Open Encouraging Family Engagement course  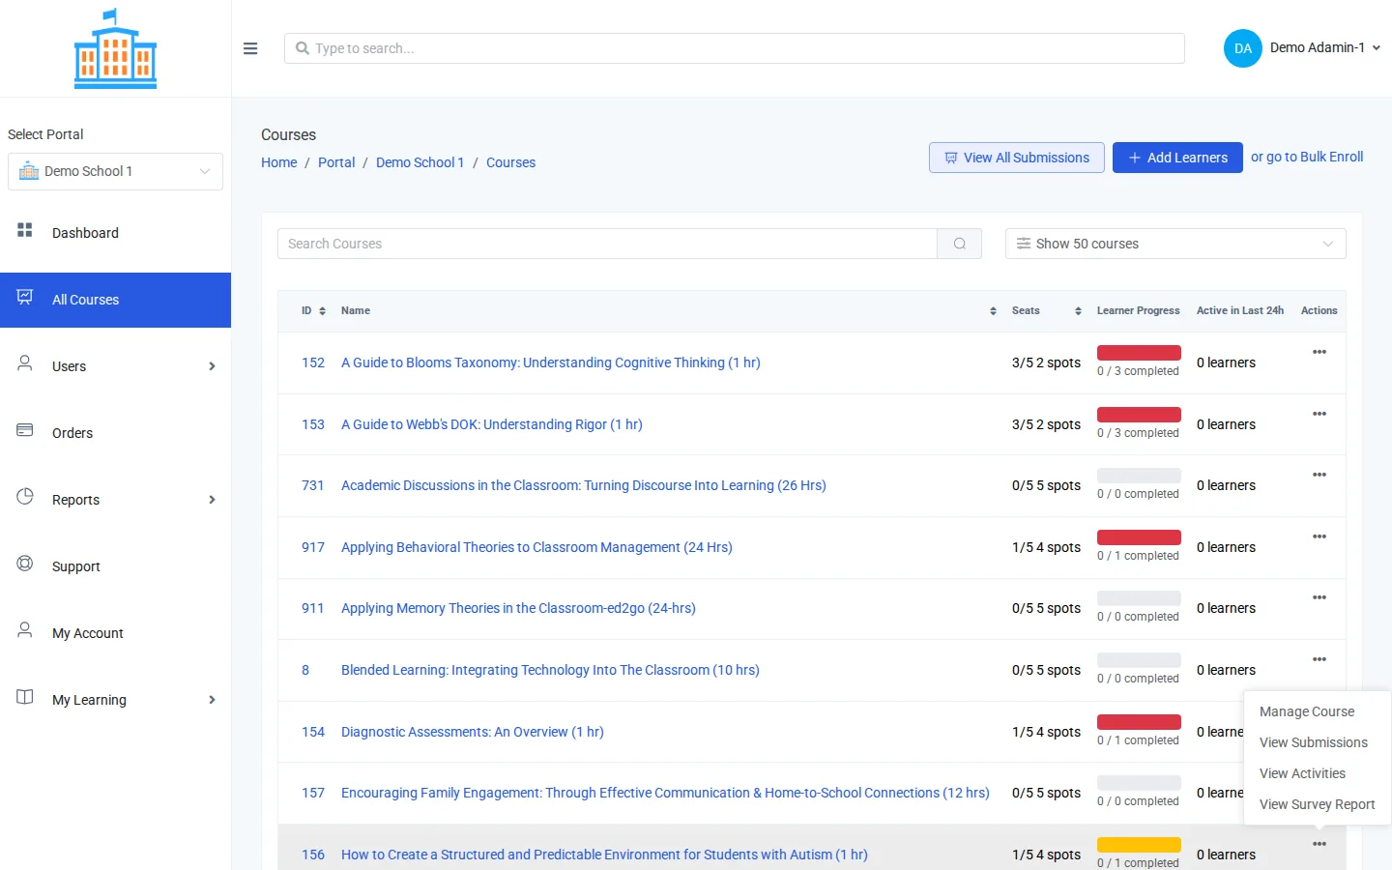pos(665,793)
